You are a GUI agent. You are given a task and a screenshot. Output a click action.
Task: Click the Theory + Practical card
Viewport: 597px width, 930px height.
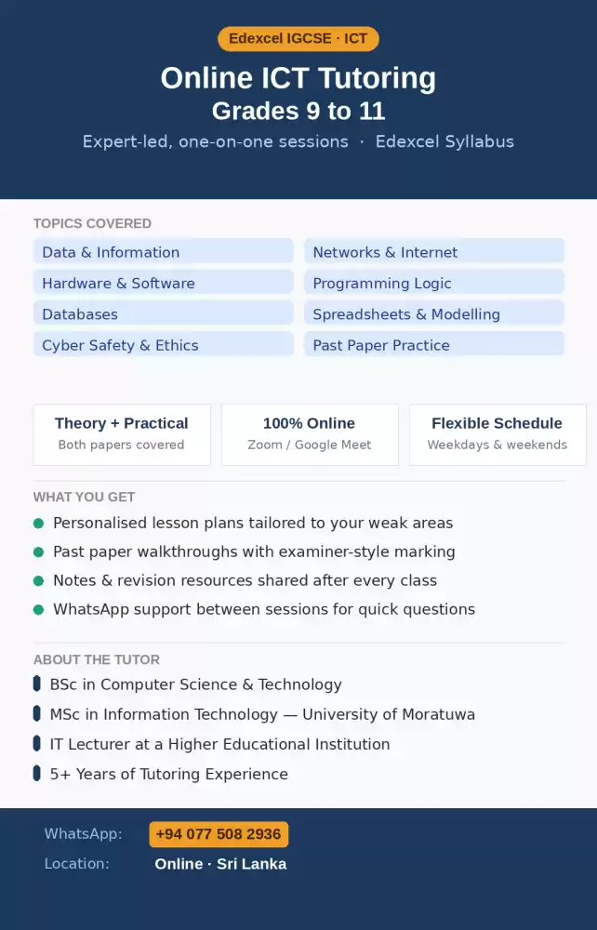pyautogui.click(x=122, y=434)
